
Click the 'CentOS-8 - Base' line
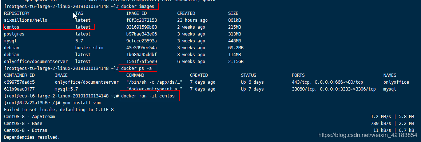(x=23, y=124)
